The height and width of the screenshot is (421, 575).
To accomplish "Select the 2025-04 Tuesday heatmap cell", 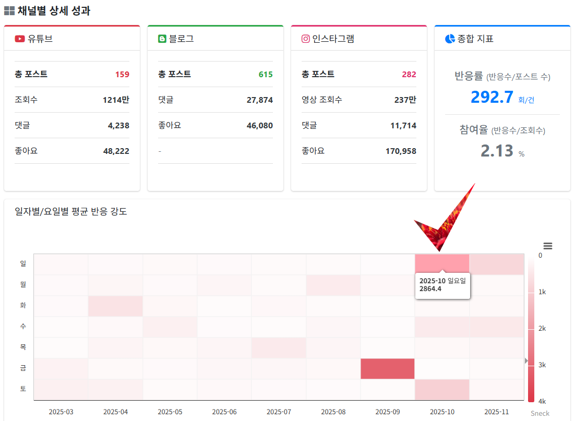I will click(115, 306).
